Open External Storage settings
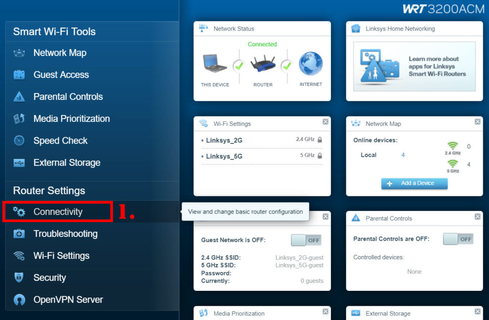The width and height of the screenshot is (489, 320). (66, 162)
